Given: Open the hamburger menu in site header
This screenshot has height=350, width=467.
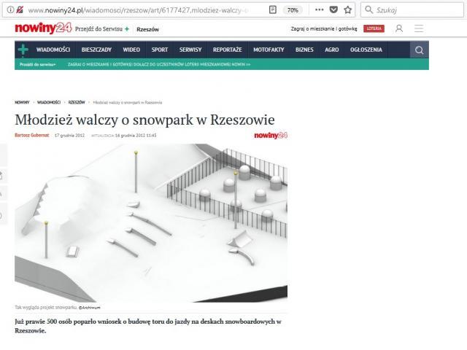Looking at the screenshot, I should coord(419,28).
